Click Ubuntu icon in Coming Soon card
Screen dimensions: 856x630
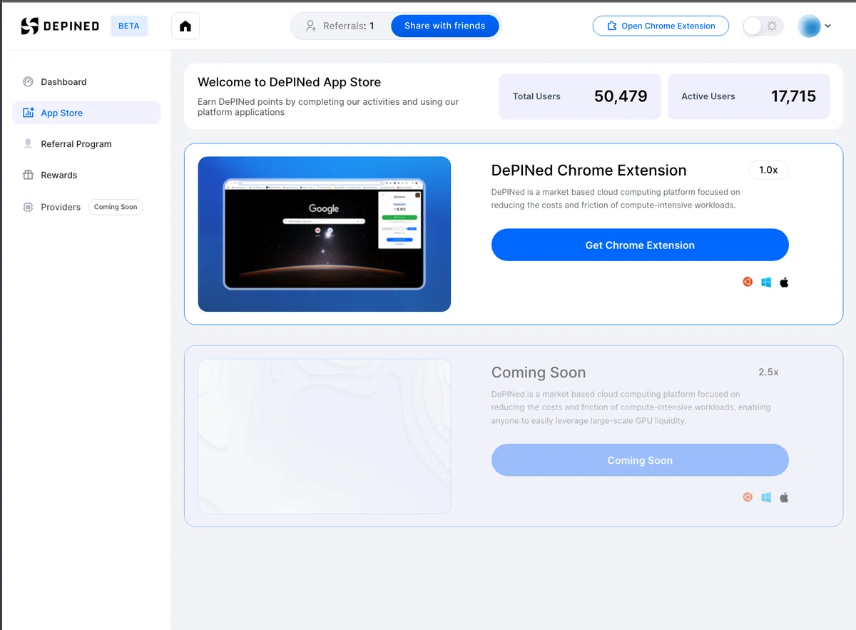(748, 497)
